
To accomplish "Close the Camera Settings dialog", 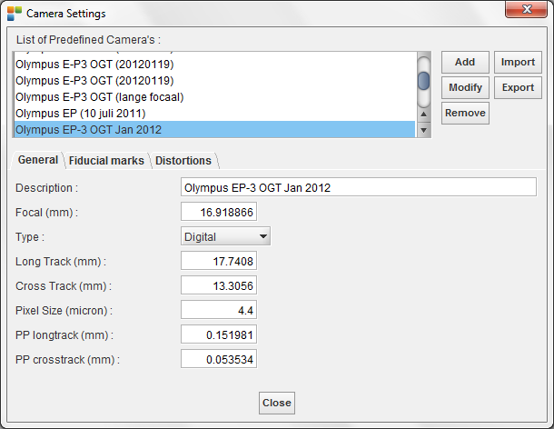I will point(277,403).
